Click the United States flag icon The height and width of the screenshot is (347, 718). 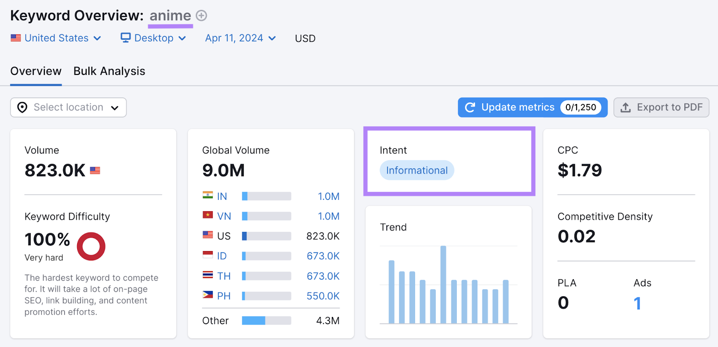click(x=16, y=38)
